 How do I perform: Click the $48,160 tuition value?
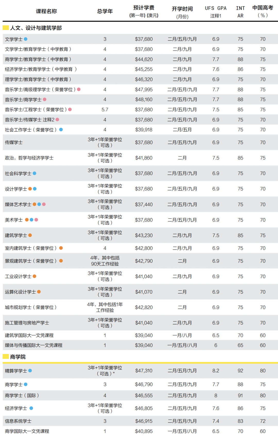point(144,99)
